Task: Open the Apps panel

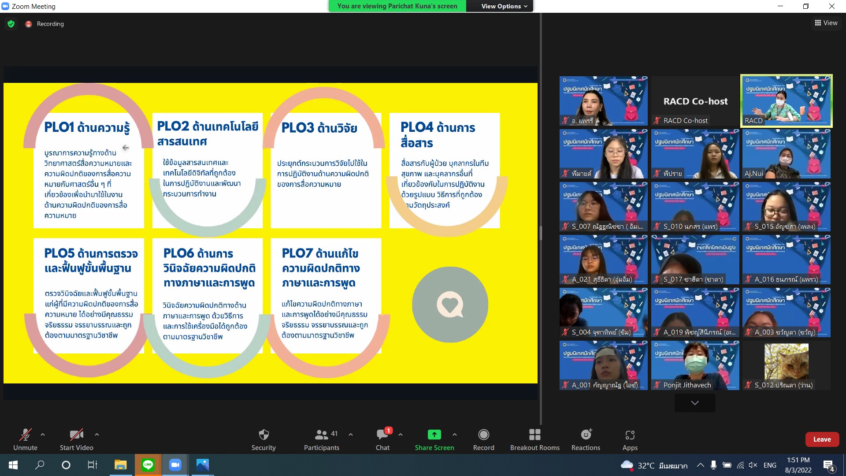Action: [x=630, y=440]
